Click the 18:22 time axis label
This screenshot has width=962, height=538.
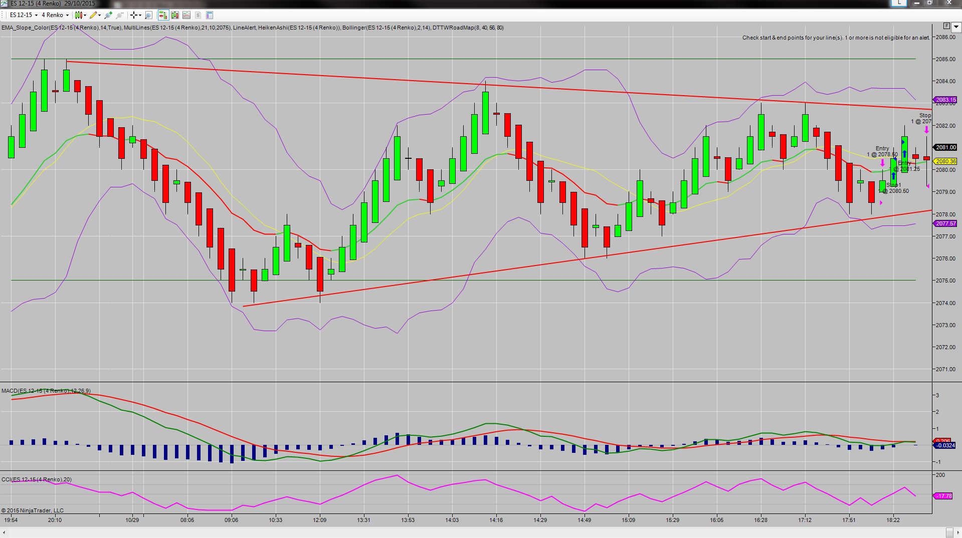pos(893,520)
